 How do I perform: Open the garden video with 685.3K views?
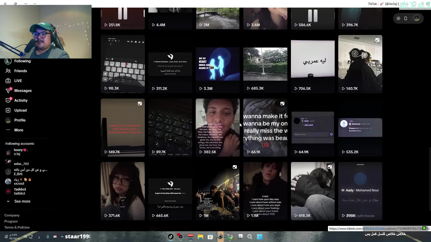pyautogui.click(x=265, y=64)
